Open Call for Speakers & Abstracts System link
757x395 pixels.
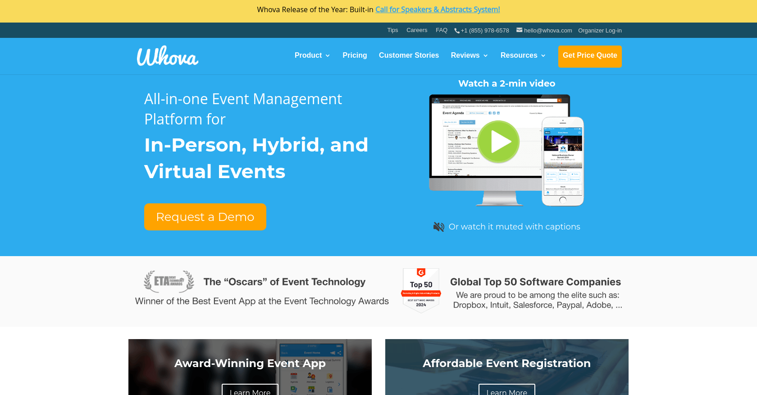pyautogui.click(x=438, y=9)
